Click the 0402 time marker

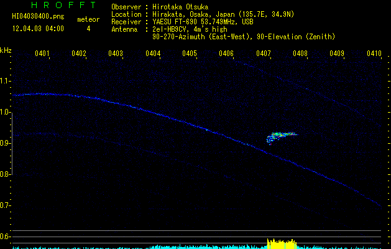pos(79,54)
